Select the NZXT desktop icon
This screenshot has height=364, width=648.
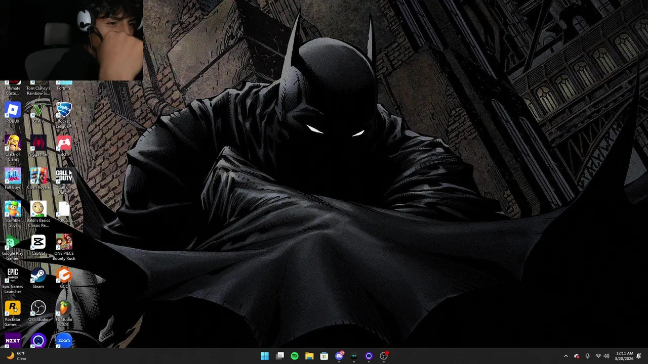tap(13, 340)
